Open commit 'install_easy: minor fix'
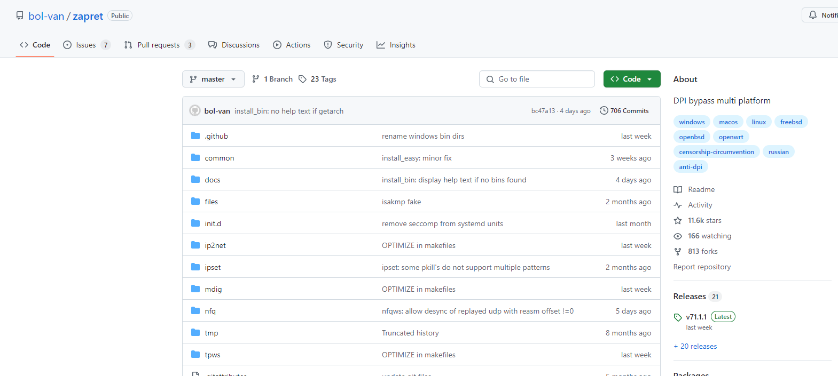The height and width of the screenshot is (376, 838). tap(417, 158)
